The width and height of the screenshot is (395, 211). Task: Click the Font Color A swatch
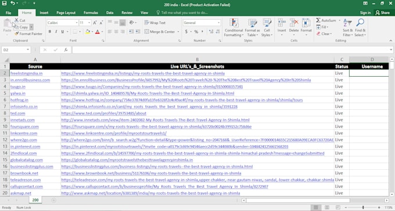97,31
